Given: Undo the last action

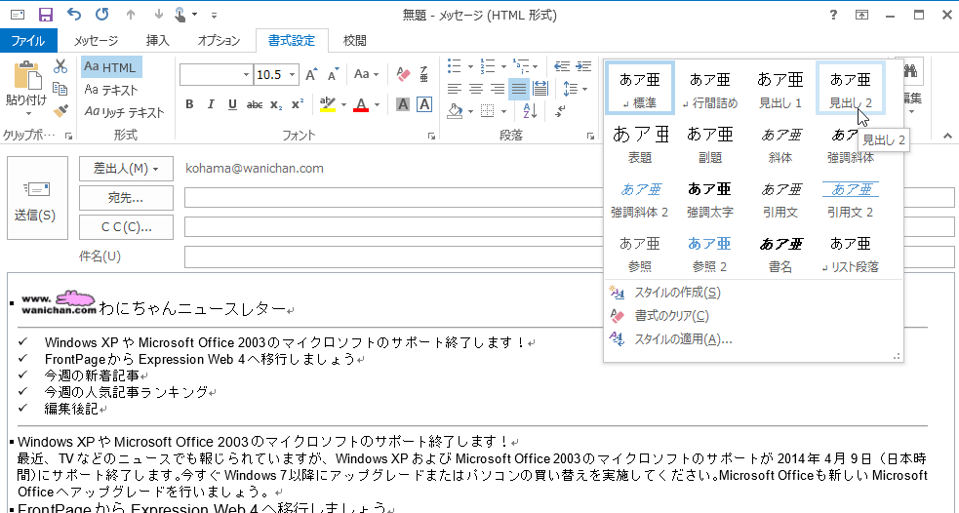Looking at the screenshot, I should [x=73, y=15].
